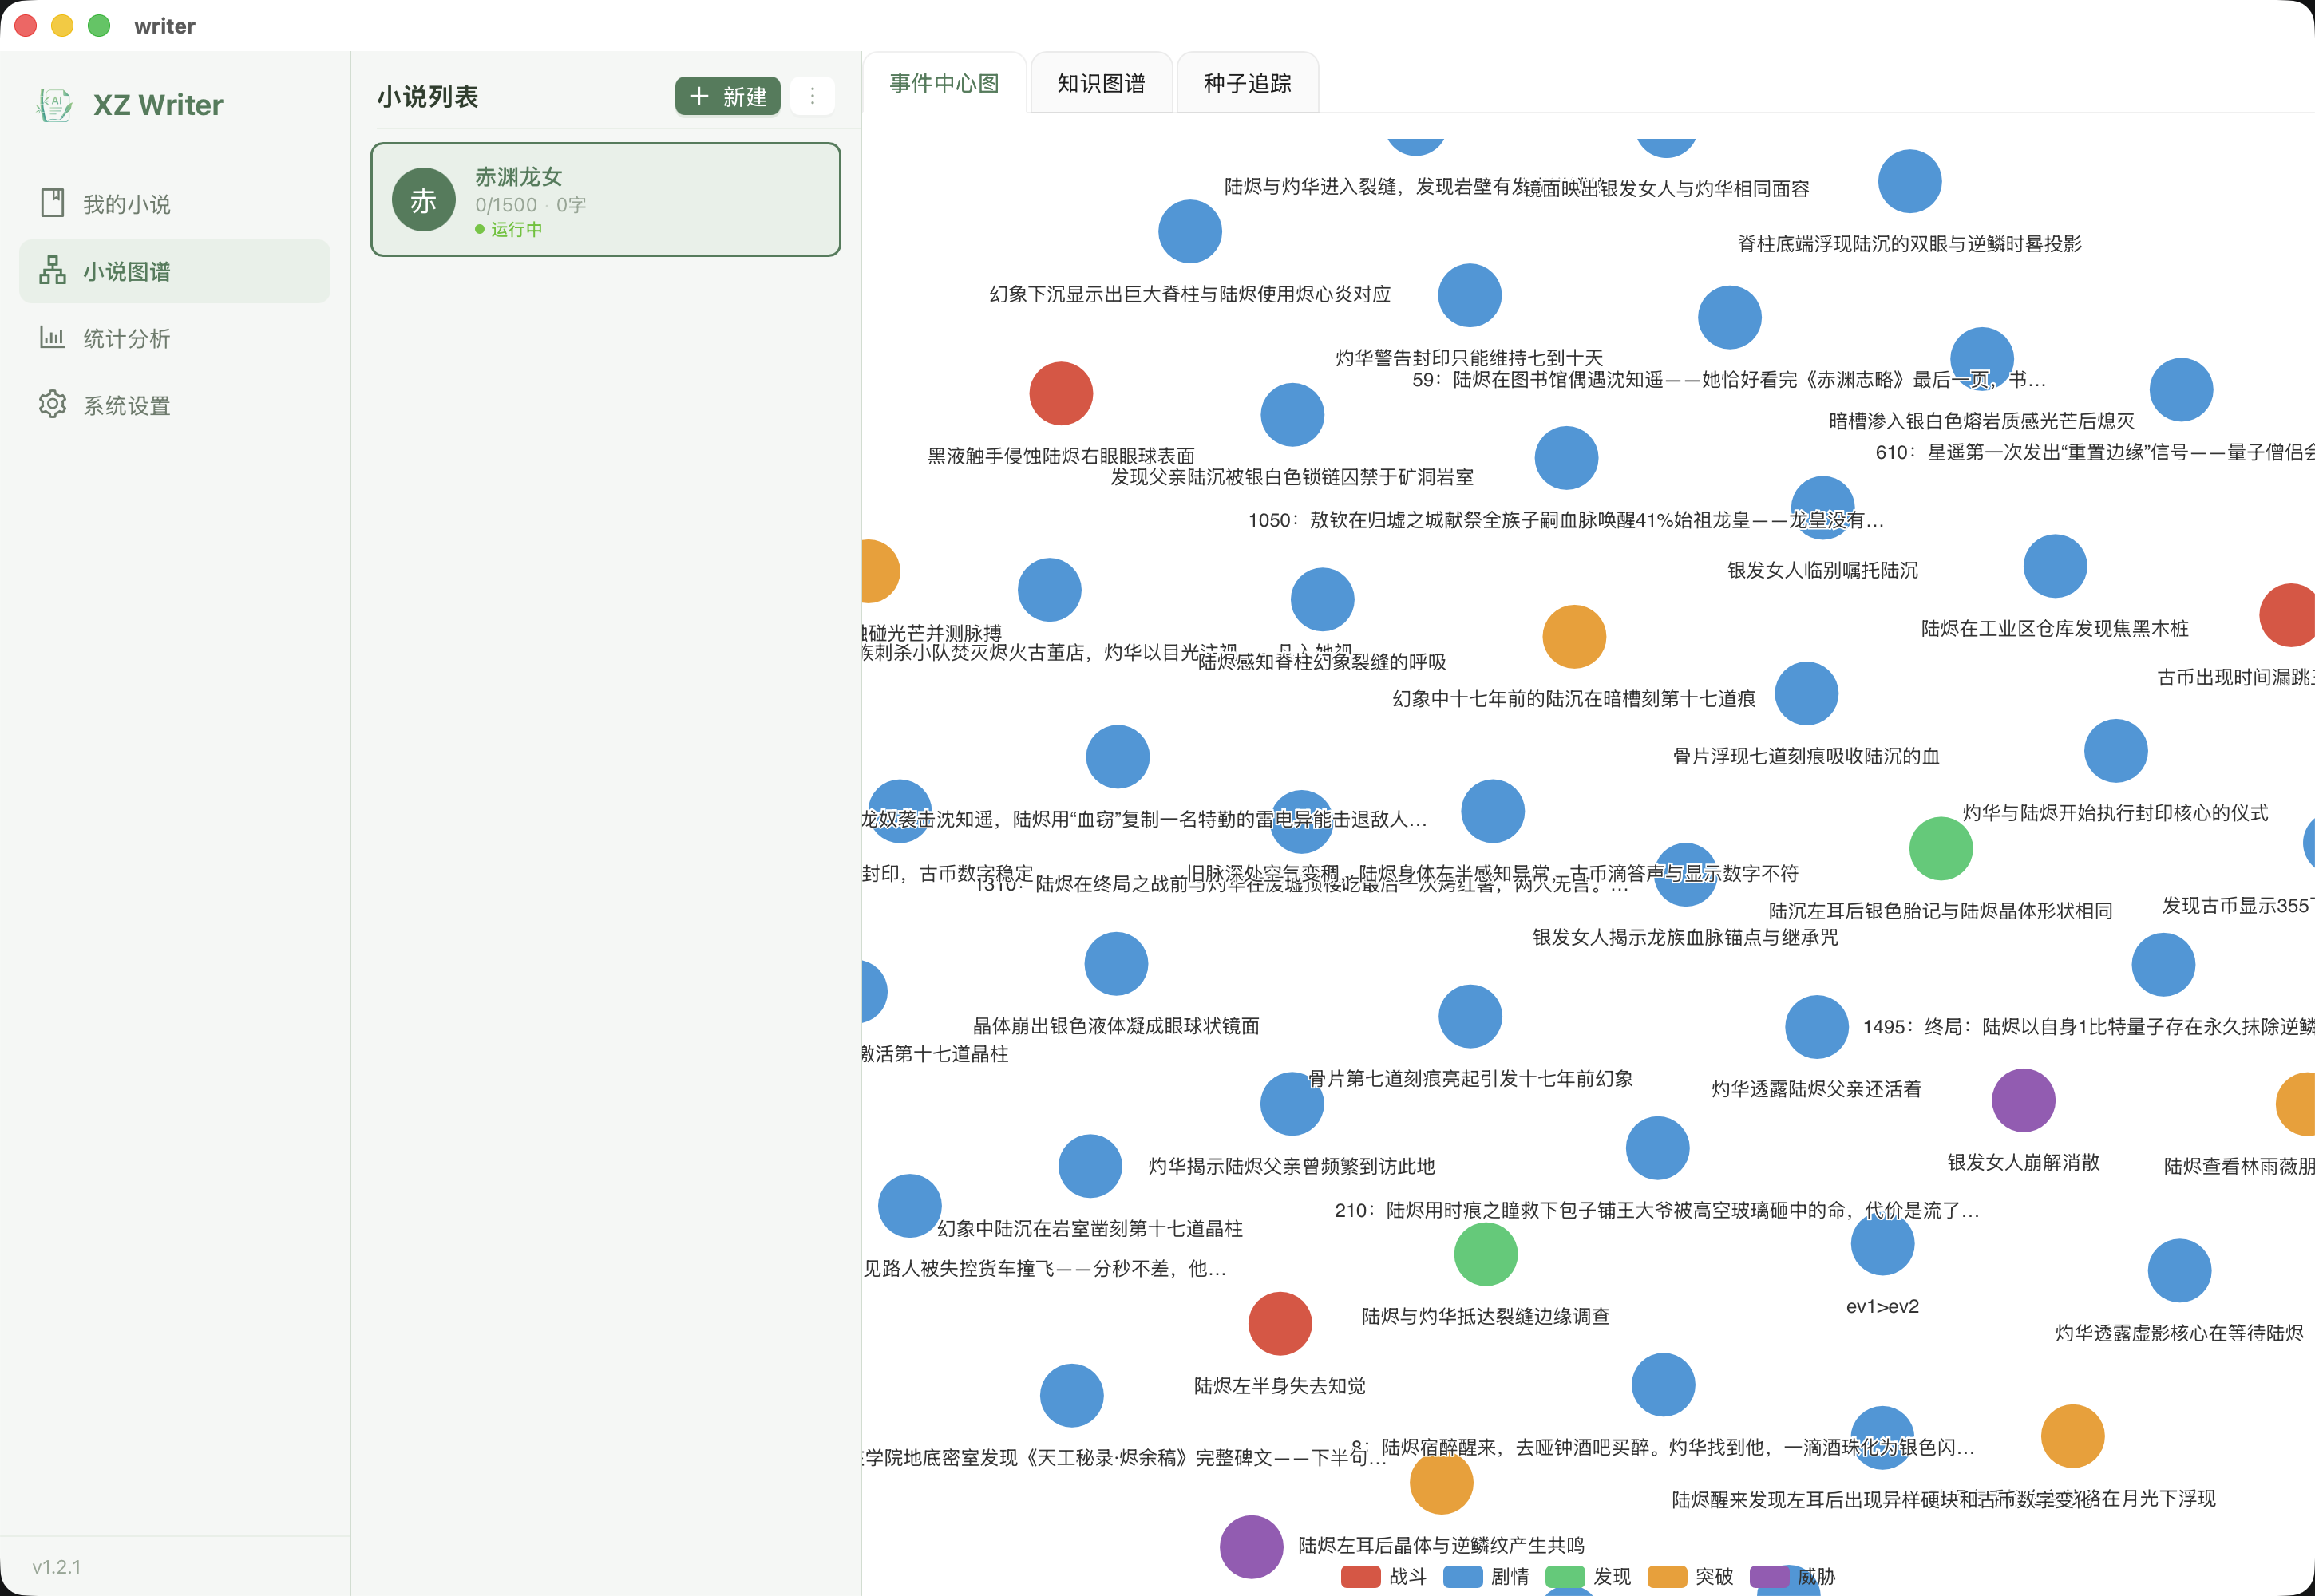
Task: Select green node above 陆沉左耳后银色胎记 label
Action: (x=1941, y=848)
